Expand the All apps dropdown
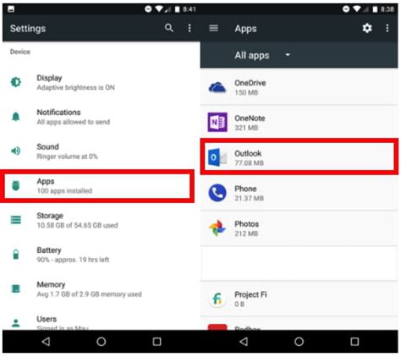The width and height of the screenshot is (401, 357). pyautogui.click(x=262, y=55)
